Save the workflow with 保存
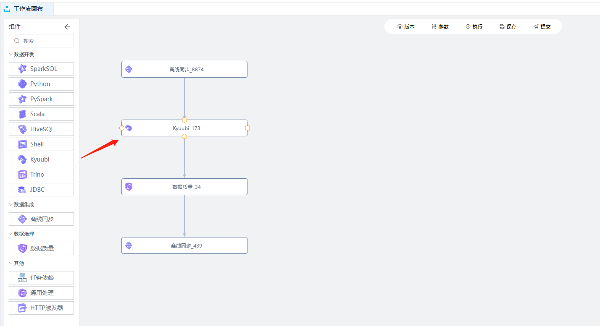The image size is (600, 326). coord(508,26)
